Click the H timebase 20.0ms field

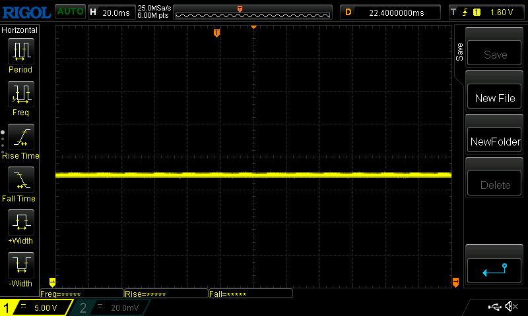tap(112, 13)
